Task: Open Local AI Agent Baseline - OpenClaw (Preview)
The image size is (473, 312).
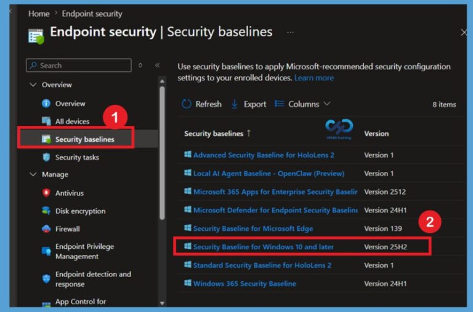Action: (269, 173)
